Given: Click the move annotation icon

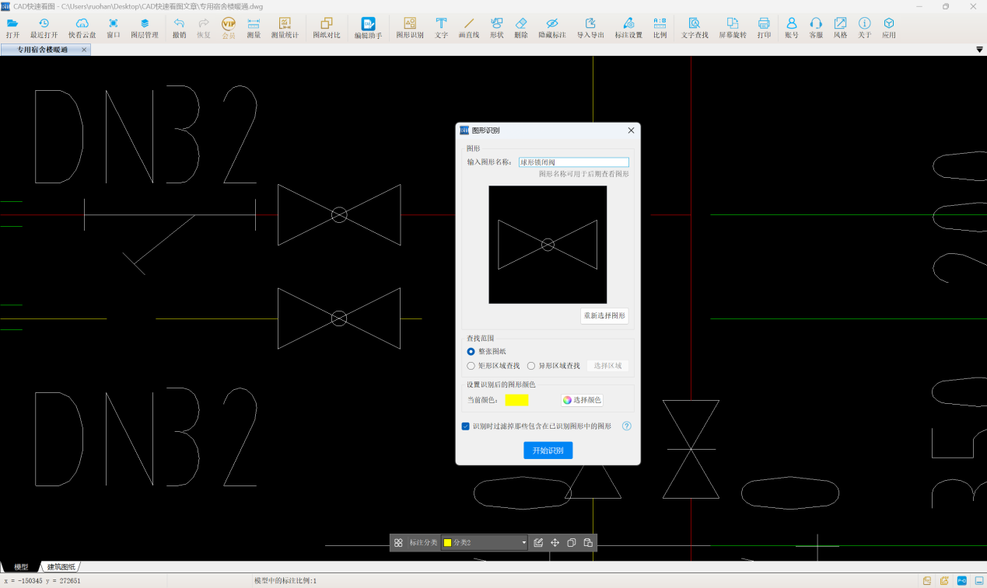Looking at the screenshot, I should coord(555,543).
